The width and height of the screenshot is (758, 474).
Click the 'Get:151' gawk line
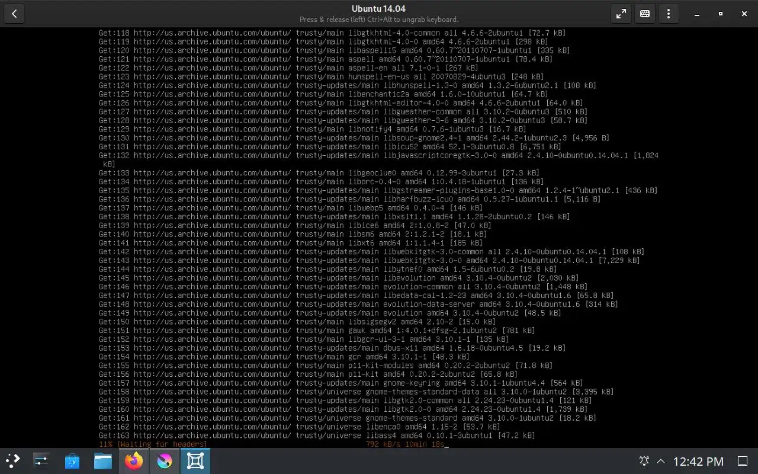pyautogui.click(x=317, y=331)
